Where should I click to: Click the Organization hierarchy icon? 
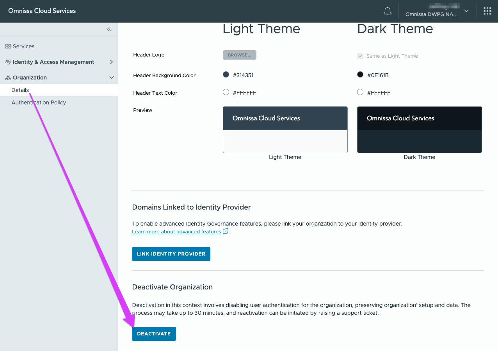click(x=8, y=78)
